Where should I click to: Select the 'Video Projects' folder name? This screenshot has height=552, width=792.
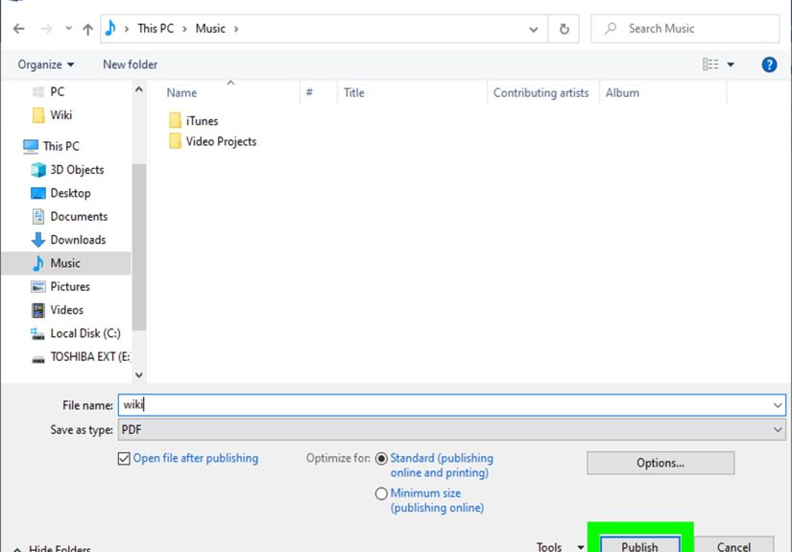(221, 141)
